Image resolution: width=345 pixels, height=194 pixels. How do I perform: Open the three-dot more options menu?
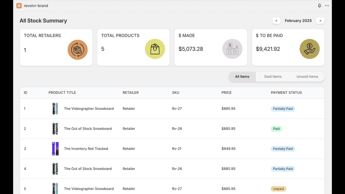click(x=327, y=6)
